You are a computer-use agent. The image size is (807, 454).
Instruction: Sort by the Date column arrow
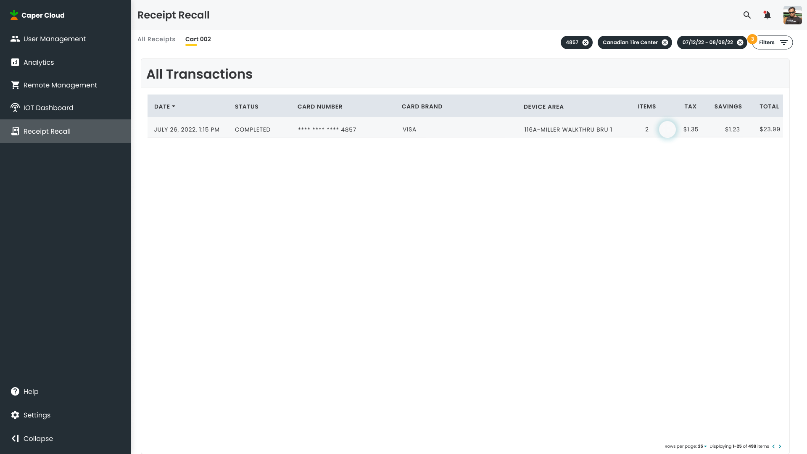point(174,106)
